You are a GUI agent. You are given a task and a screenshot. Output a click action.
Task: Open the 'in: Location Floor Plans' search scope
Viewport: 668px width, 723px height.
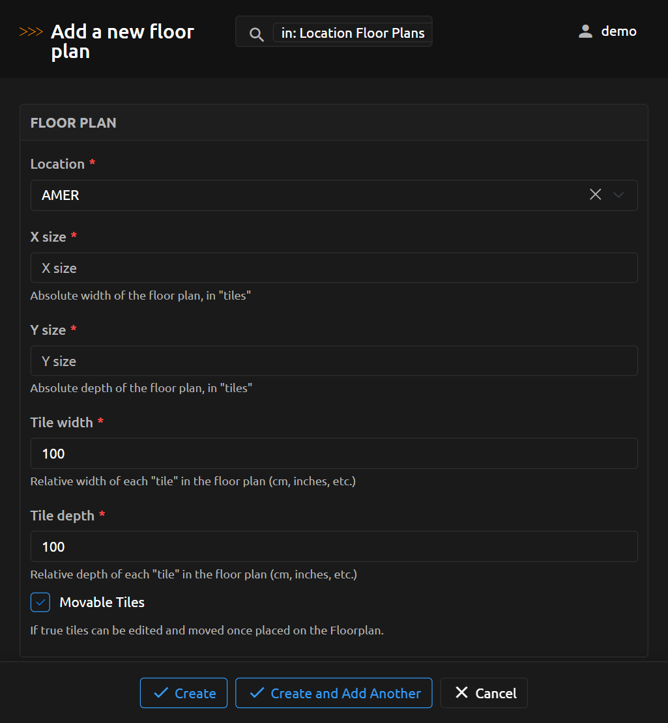[x=353, y=33]
